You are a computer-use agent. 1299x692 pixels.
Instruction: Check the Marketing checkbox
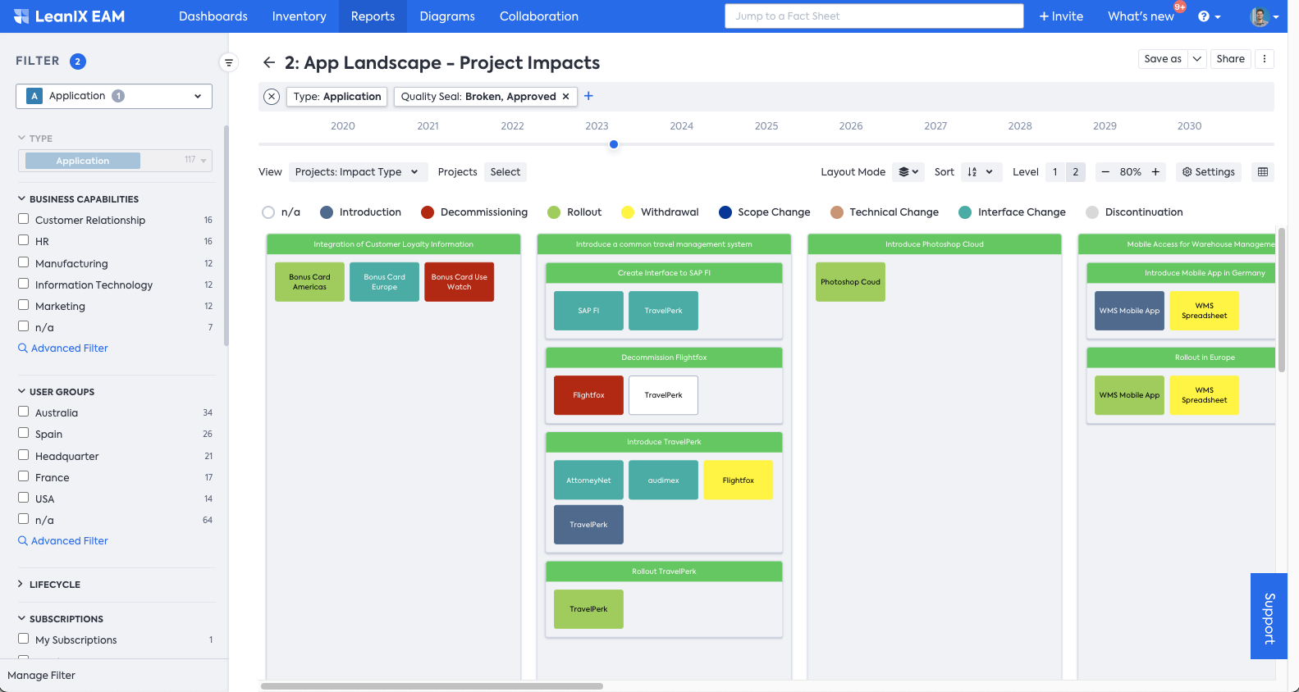pyautogui.click(x=24, y=306)
